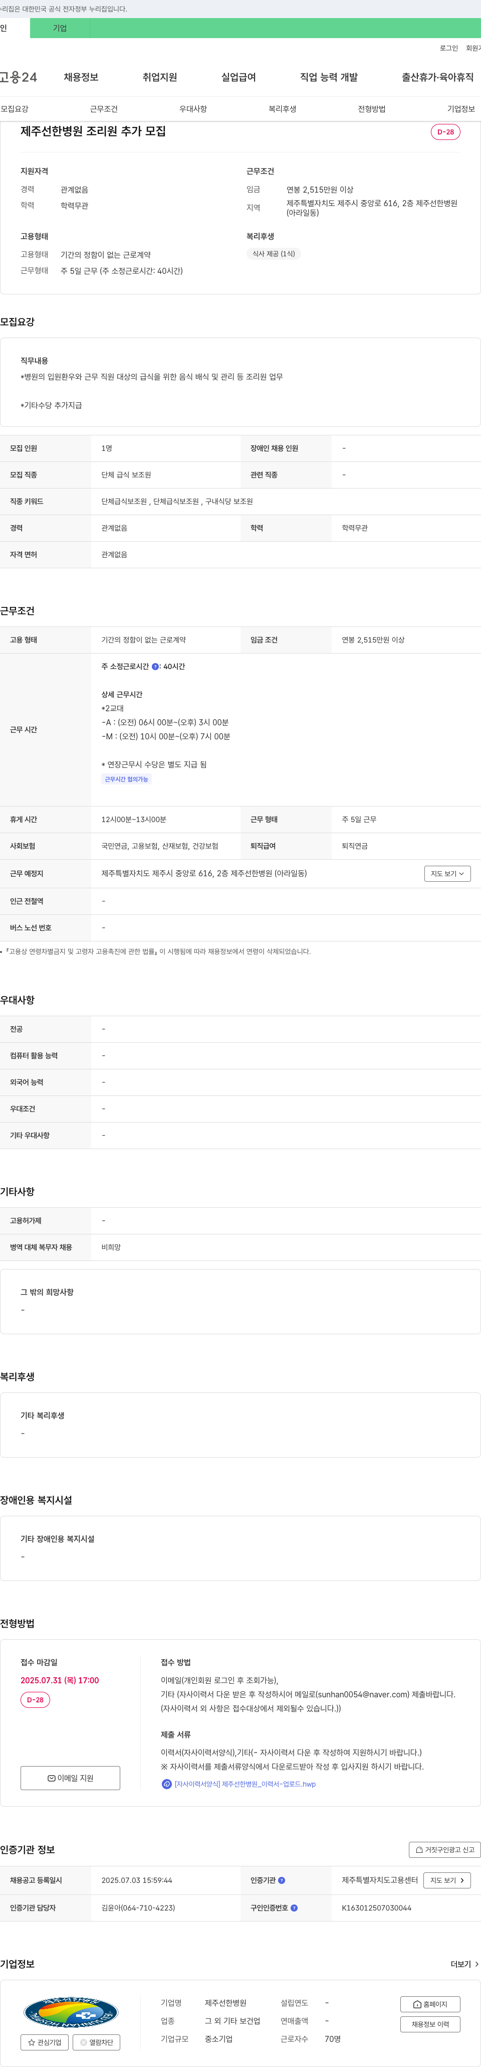Click the 70명 employee count value

point(333,2039)
